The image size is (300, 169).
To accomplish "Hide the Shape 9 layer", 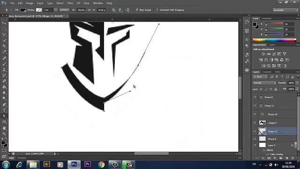I will tap(255, 123).
